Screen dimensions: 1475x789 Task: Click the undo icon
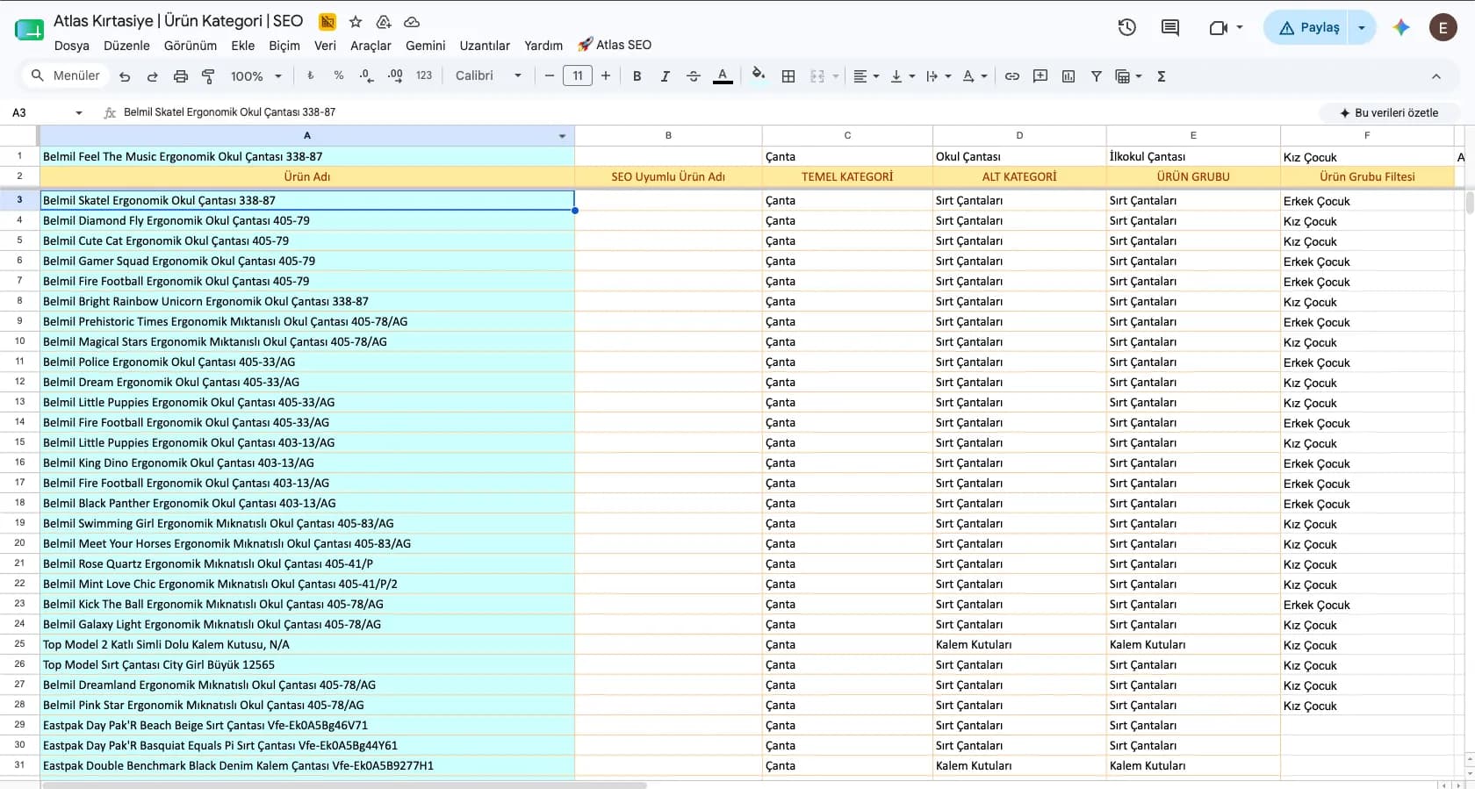pos(125,76)
